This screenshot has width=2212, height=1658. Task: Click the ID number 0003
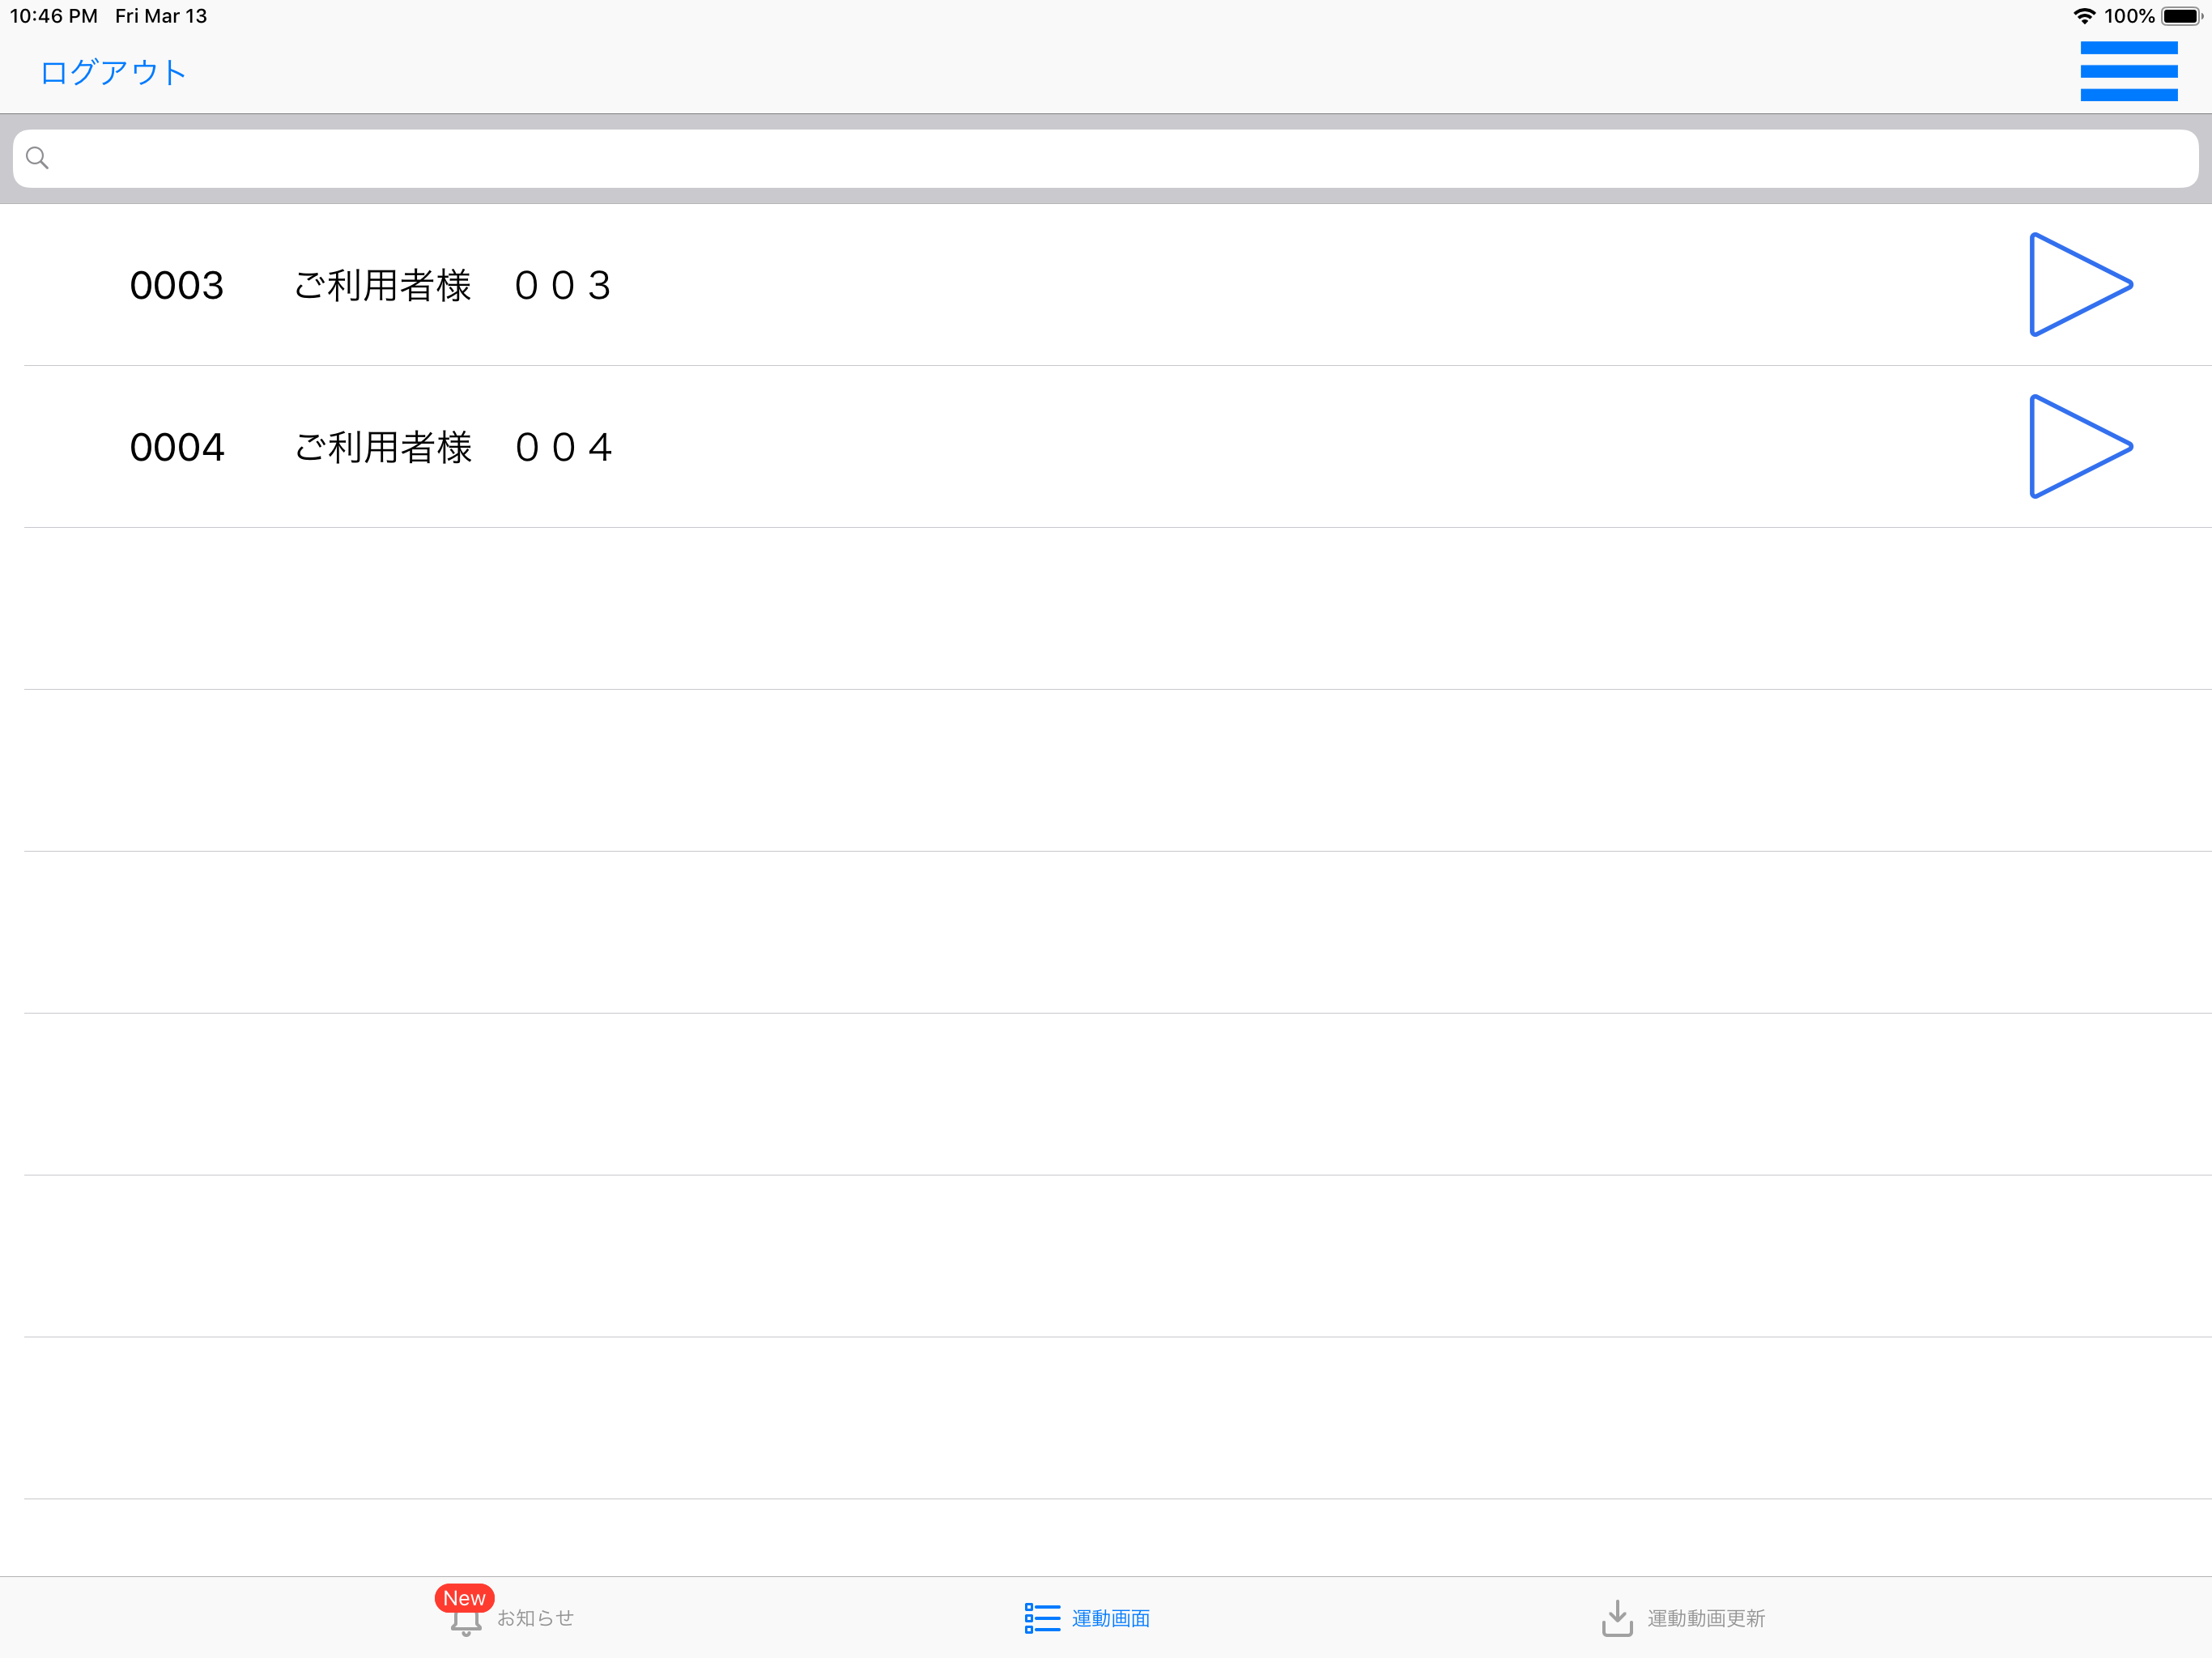coord(177,286)
